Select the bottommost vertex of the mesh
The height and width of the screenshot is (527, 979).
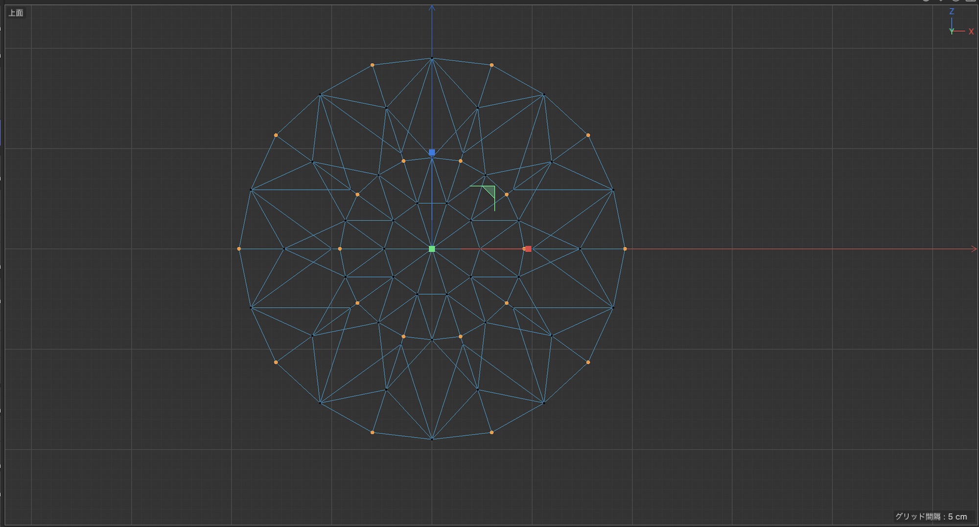coord(432,439)
